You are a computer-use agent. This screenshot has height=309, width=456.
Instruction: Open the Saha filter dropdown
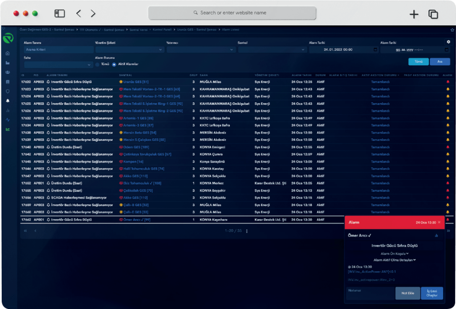(x=58, y=65)
